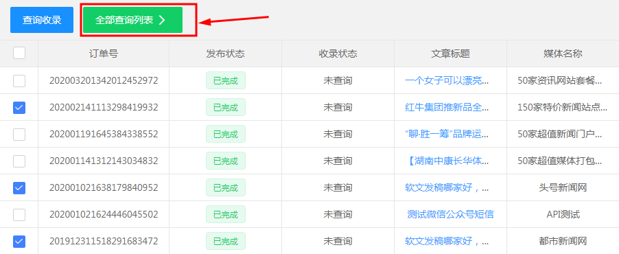The width and height of the screenshot is (619, 254).
Task: Click the 文章标题 column header
Action: click(450, 54)
